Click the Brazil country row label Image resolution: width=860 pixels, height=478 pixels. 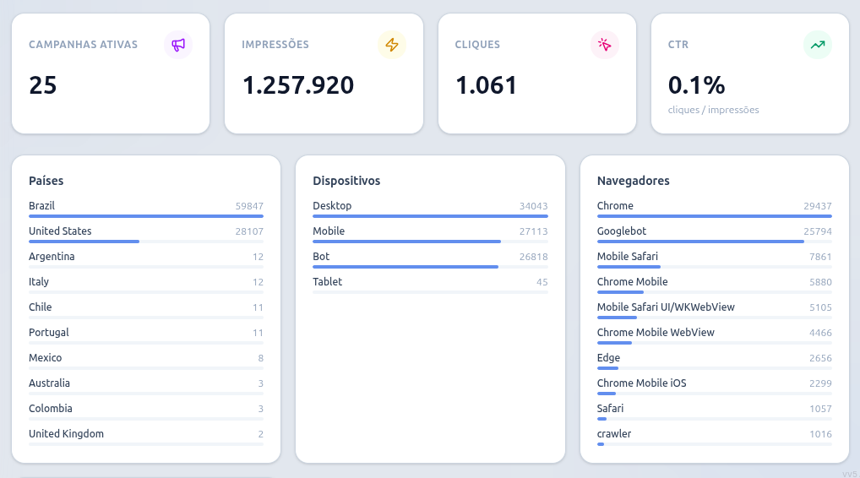coord(41,205)
